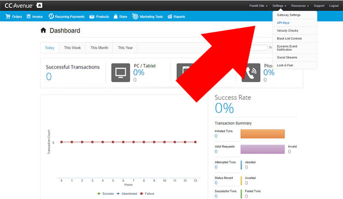The height and width of the screenshot is (199, 343).
Task: Select API Keys from Settings menu
Action: click(283, 23)
